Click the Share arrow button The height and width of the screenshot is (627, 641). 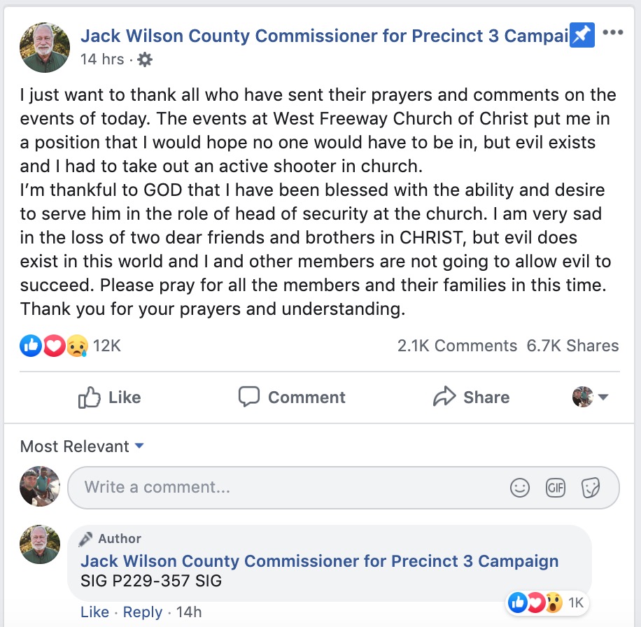[x=472, y=397]
